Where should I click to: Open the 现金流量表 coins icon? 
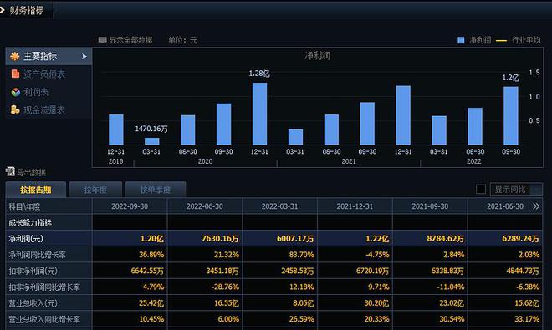click(15, 109)
